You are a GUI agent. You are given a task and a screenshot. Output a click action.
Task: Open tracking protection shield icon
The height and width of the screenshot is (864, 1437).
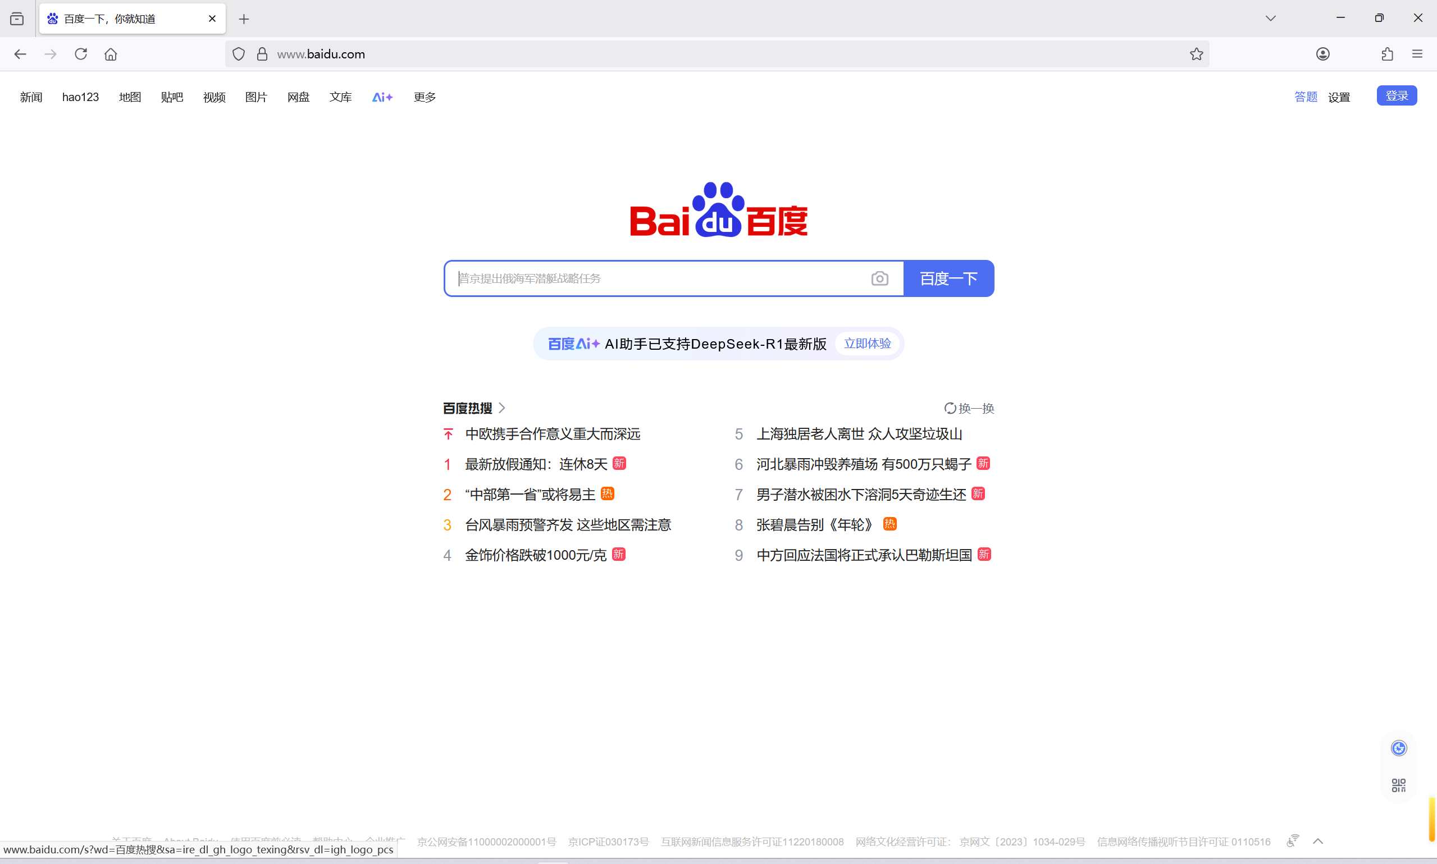[x=239, y=54]
